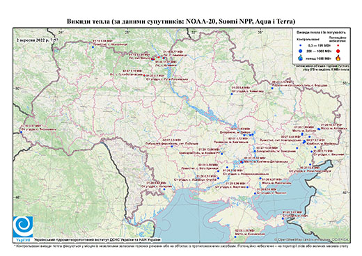
Task: Select the large blue circle in legend
Action: pyautogui.click(x=301, y=51)
